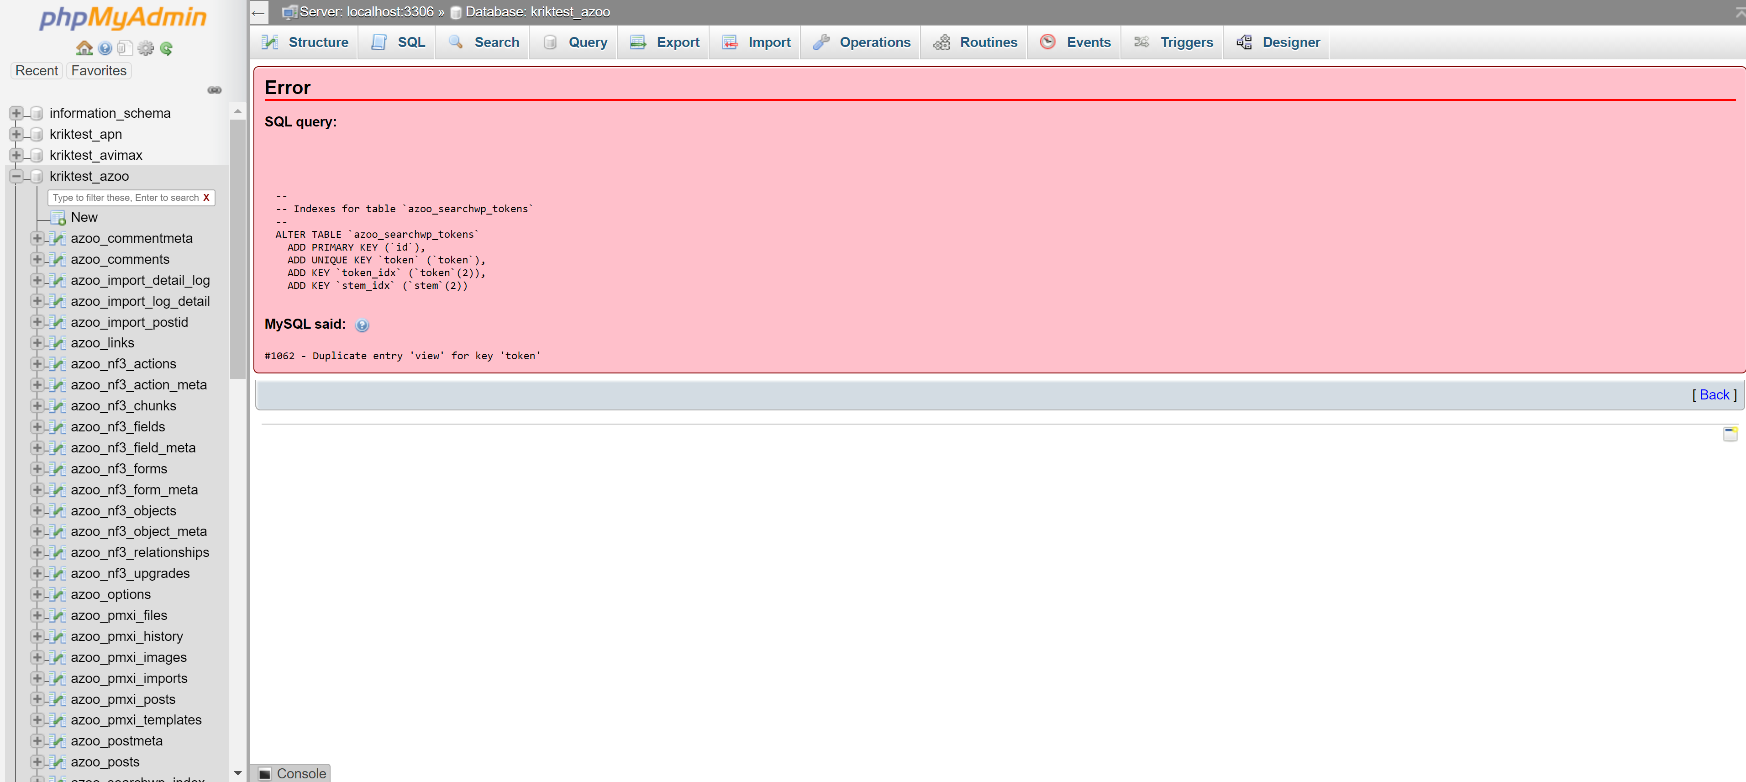Create a New table in kriktest_azoo
The image size is (1746, 782).
(84, 217)
